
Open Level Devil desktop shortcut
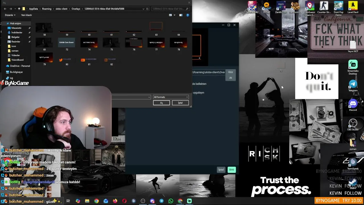point(353,7)
